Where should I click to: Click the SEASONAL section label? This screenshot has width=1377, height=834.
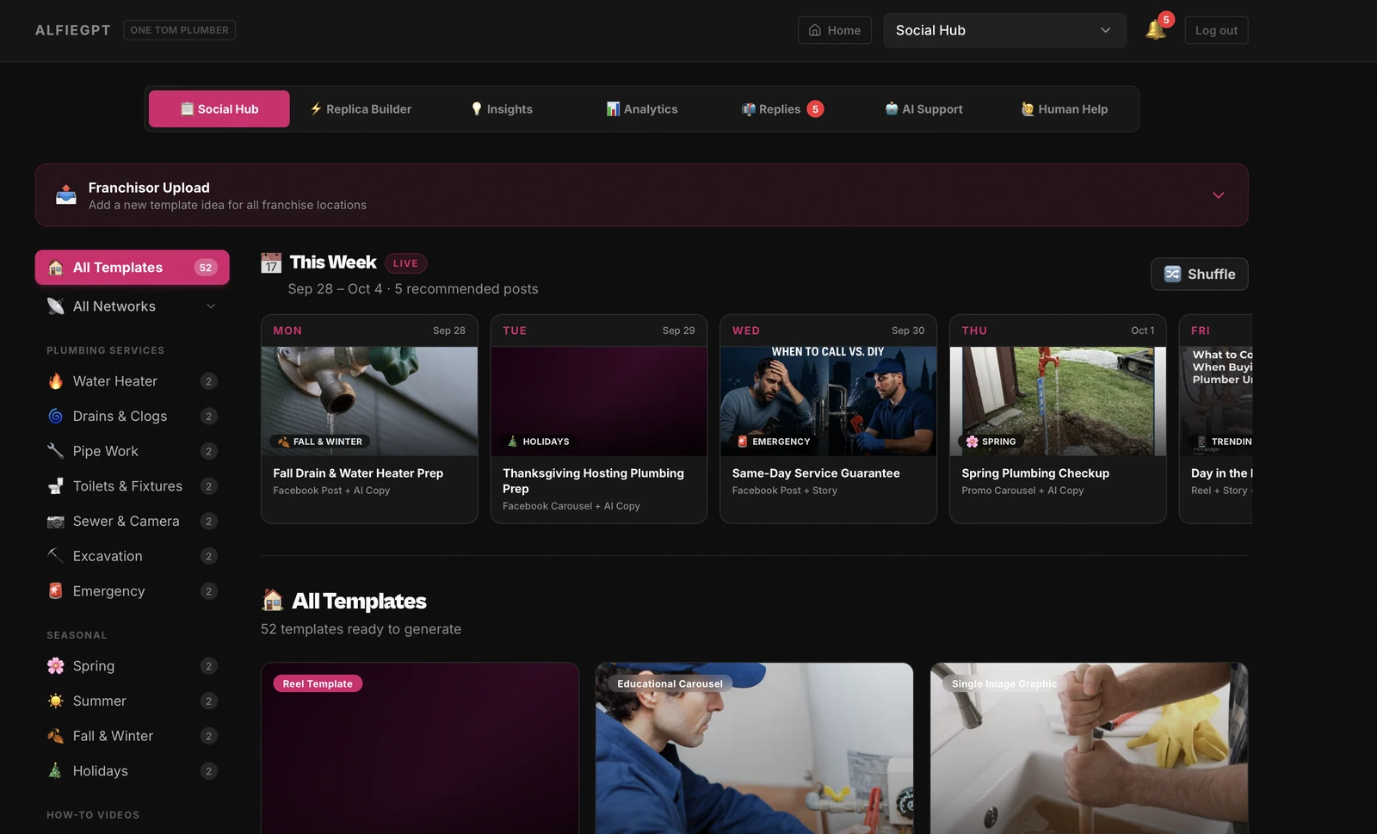[77, 635]
